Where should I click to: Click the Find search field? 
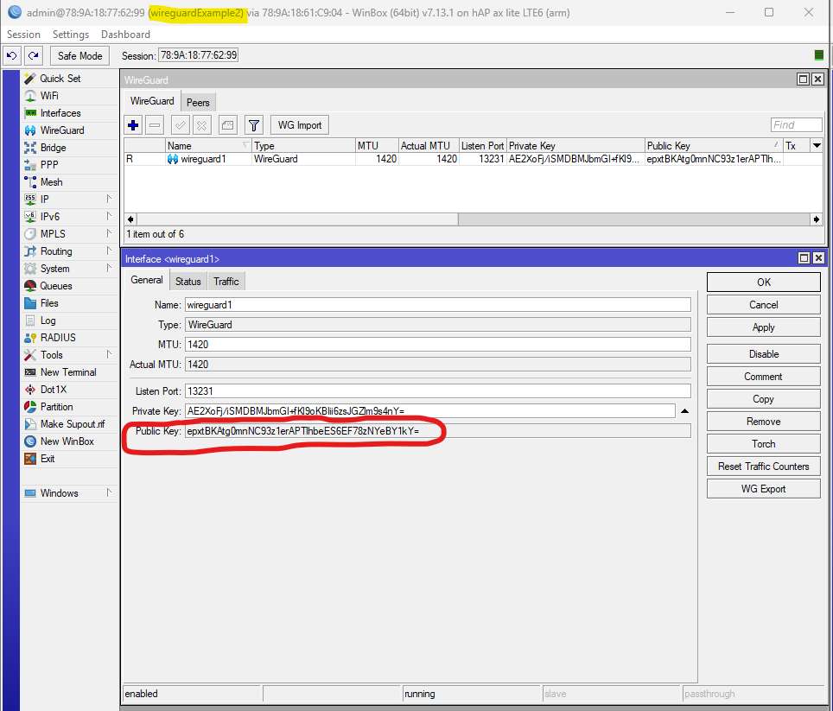(x=796, y=124)
